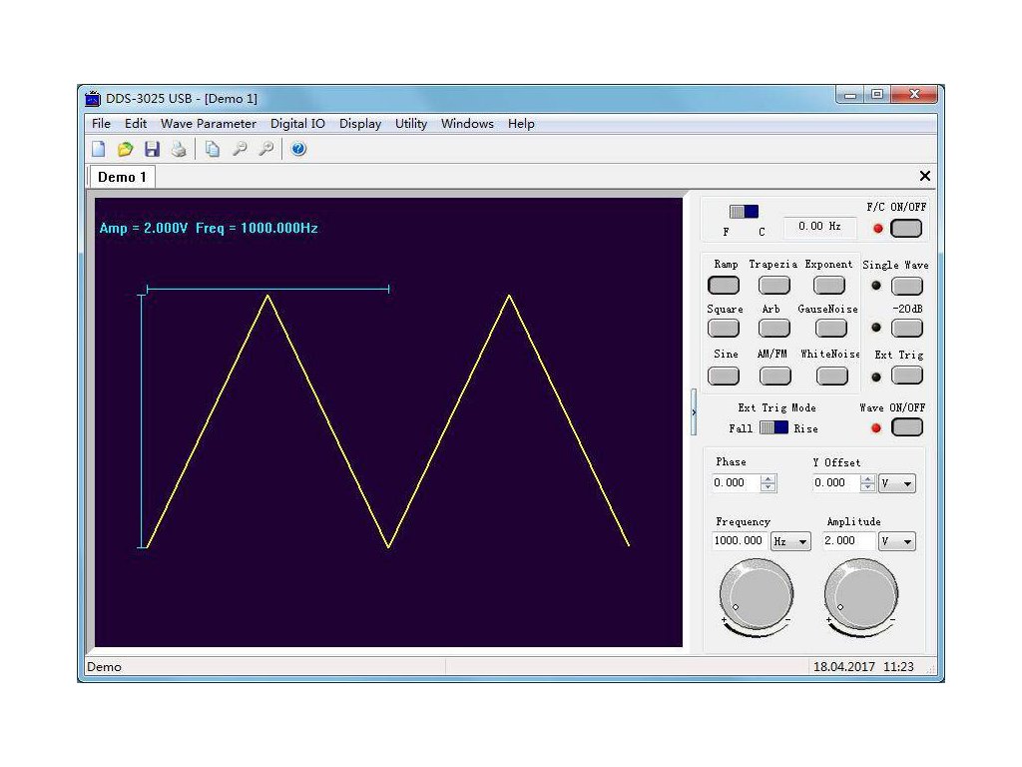The width and height of the screenshot is (1022, 767).
Task: Open the Amplitude unit dropdown
Action: [896, 541]
